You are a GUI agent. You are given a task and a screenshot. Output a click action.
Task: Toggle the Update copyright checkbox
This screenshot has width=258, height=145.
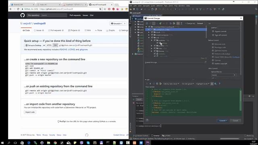[213, 64]
